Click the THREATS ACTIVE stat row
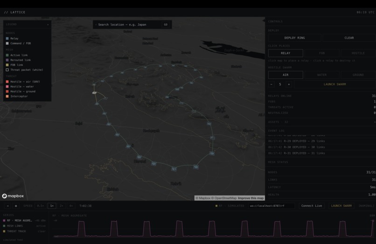Viewport: 376px width, 244px height. pos(322,107)
